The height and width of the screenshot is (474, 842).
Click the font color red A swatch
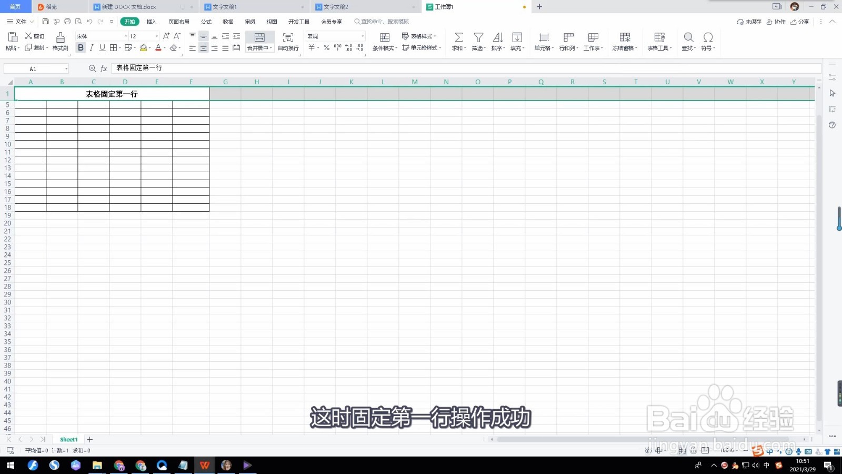158,48
